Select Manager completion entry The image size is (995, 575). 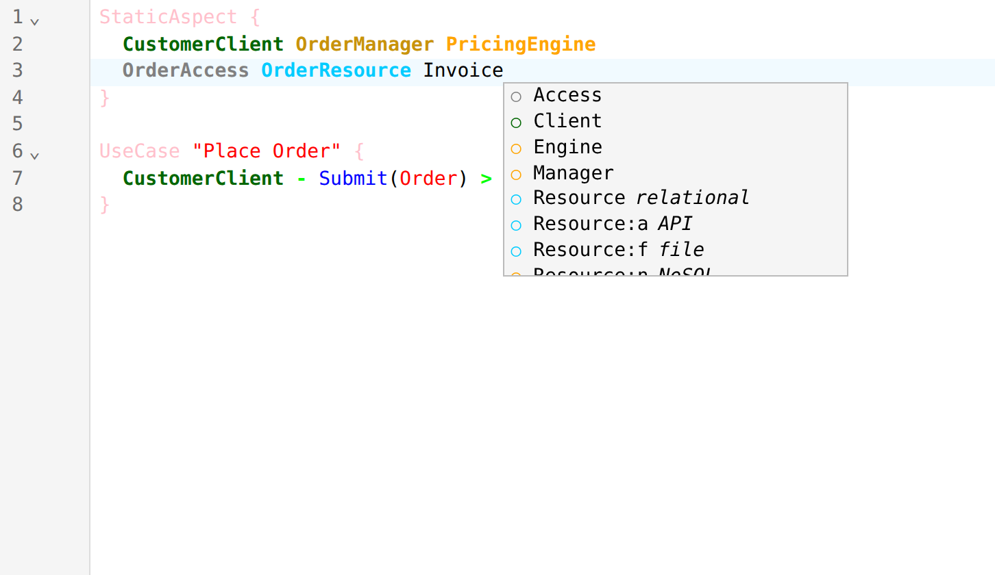(676, 172)
